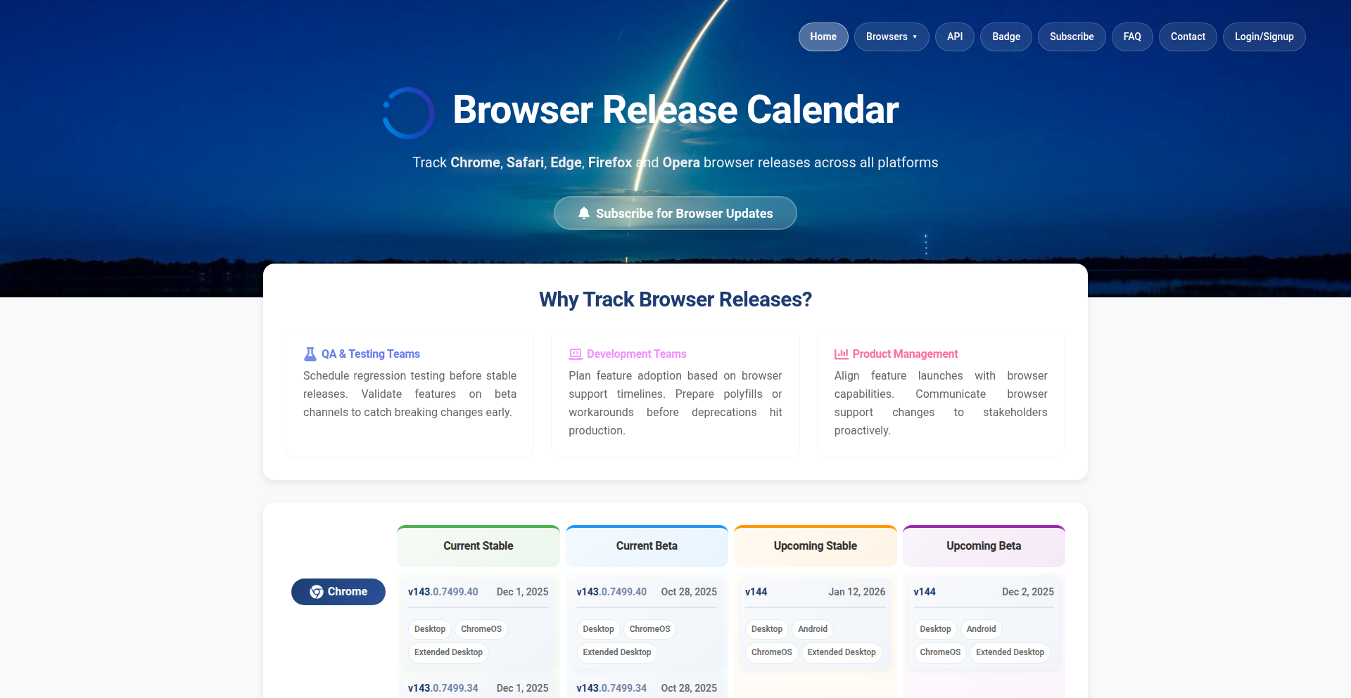Click v144 under Upcoming Beta
This screenshot has height=698, width=1351.
(x=925, y=592)
